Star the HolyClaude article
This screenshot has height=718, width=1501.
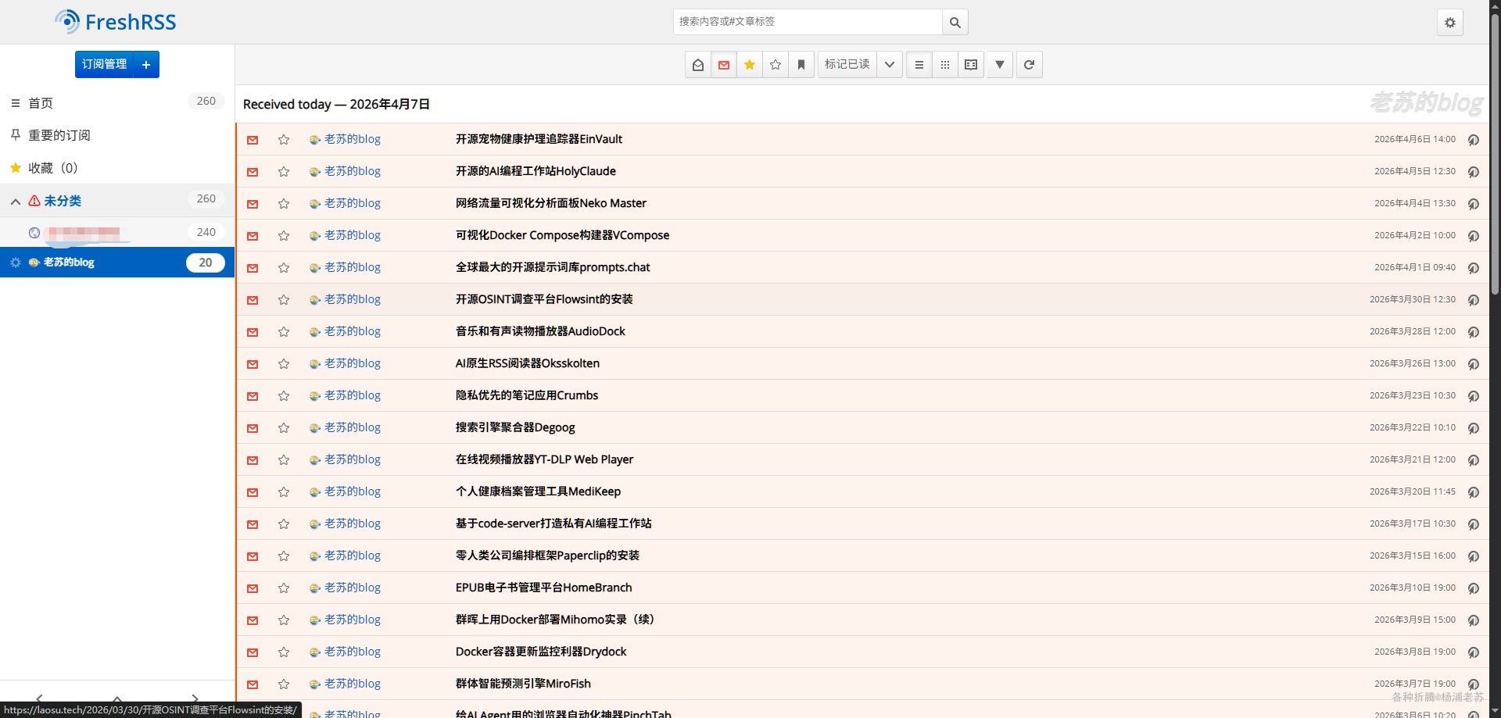[x=284, y=172]
